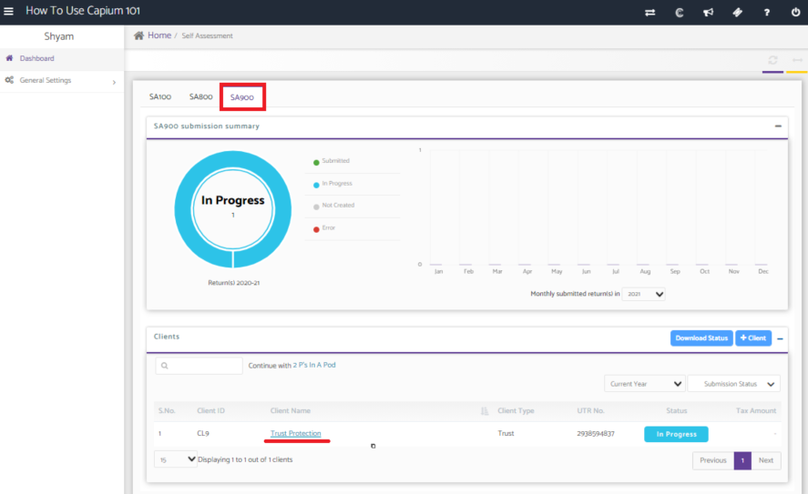This screenshot has height=494, width=808.
Task: Open the Capium C logo icon
Action: coord(680,13)
